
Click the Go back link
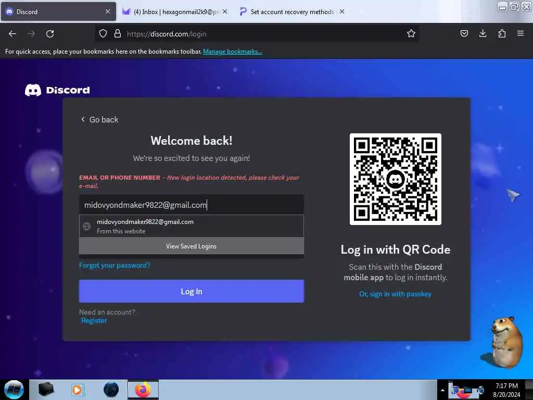[x=99, y=120]
